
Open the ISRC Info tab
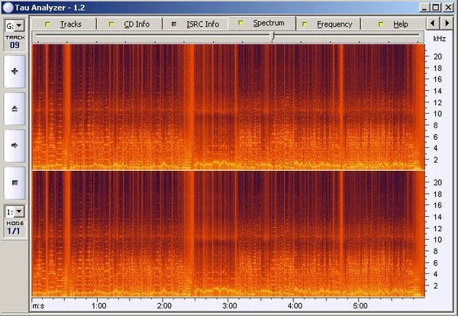tap(195, 24)
